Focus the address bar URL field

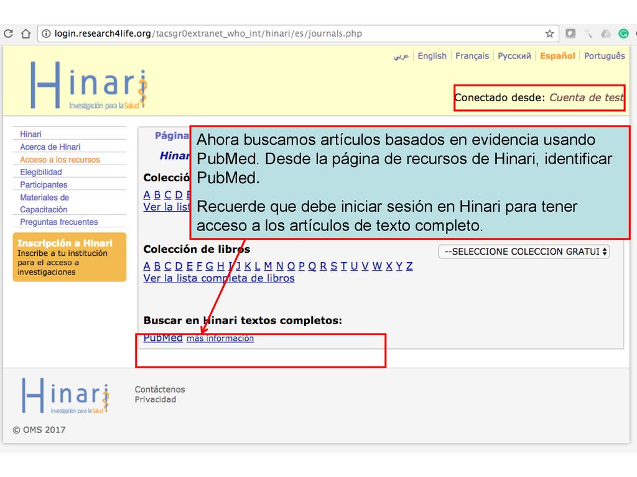(299, 34)
